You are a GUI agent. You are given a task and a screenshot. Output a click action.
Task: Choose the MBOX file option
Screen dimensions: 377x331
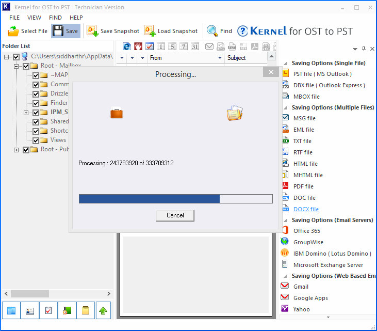click(x=306, y=97)
